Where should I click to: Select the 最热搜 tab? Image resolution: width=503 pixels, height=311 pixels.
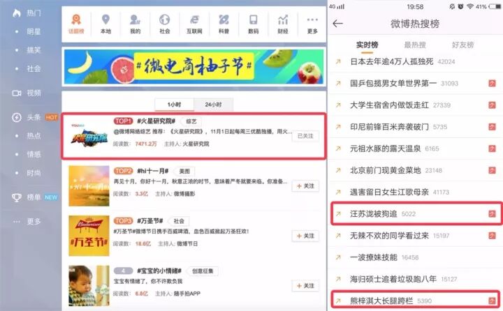coord(415,45)
